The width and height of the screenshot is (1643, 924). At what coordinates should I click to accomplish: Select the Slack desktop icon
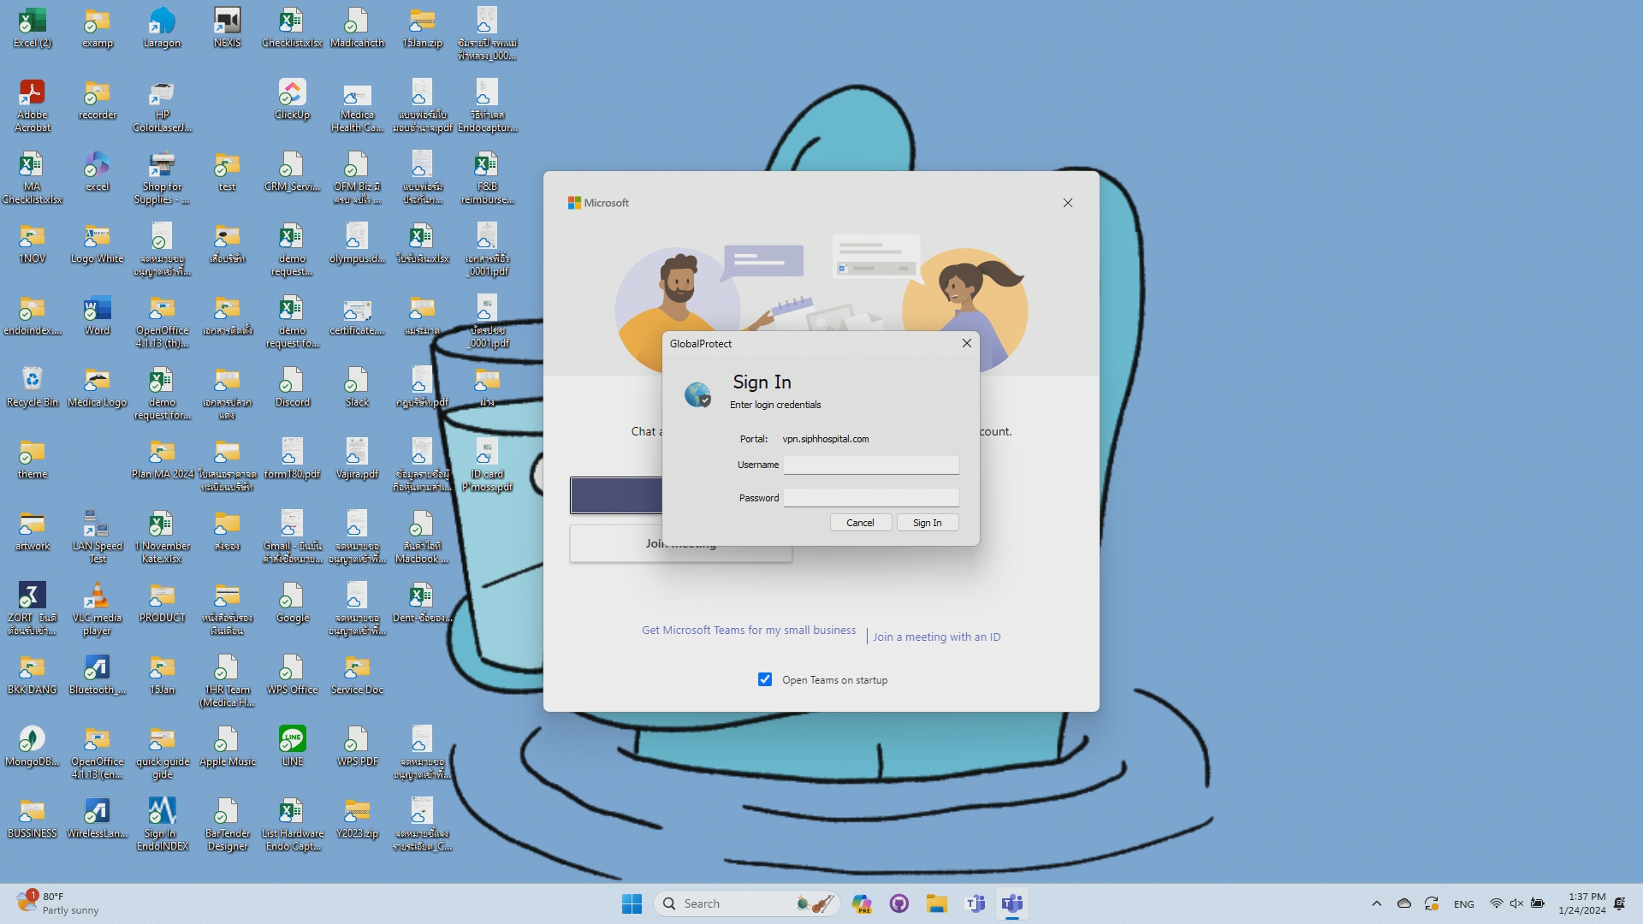(x=357, y=388)
